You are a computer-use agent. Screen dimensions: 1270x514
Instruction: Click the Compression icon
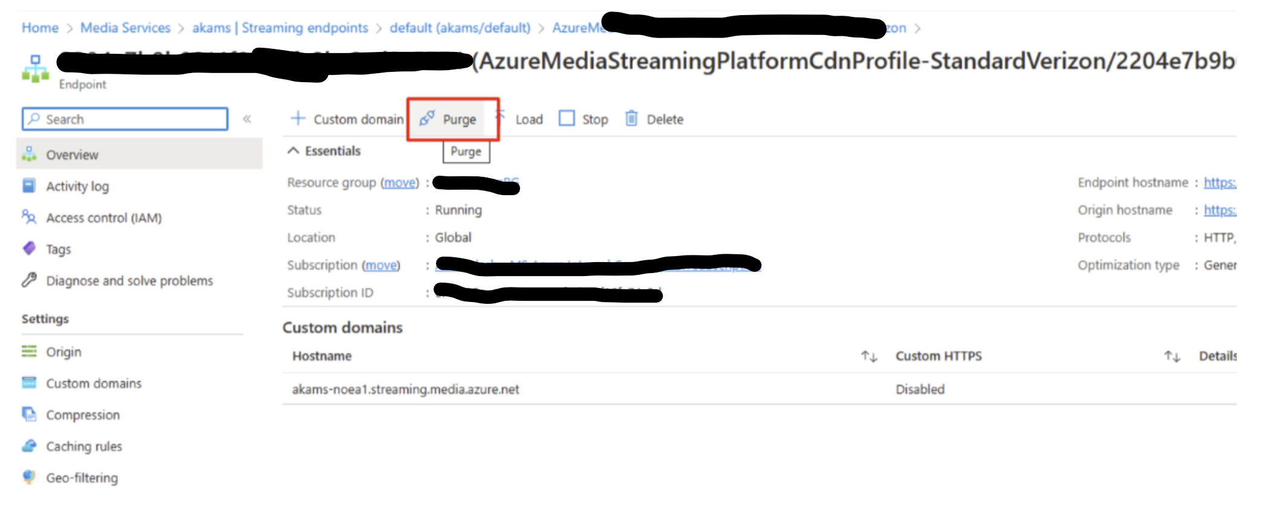(29, 414)
